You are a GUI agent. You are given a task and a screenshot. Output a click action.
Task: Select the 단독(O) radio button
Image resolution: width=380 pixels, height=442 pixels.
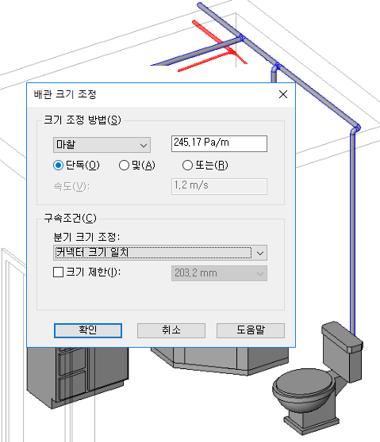[58, 166]
